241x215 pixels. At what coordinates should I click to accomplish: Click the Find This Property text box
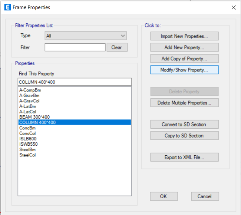(75, 82)
